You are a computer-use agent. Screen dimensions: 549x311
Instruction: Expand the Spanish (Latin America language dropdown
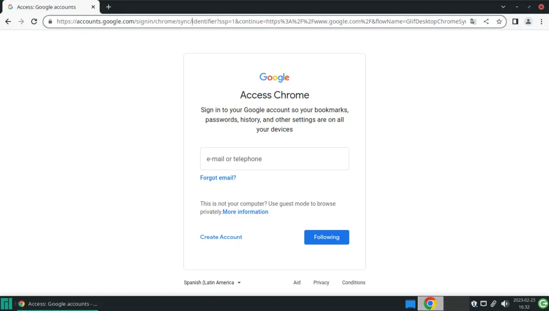pos(212,283)
